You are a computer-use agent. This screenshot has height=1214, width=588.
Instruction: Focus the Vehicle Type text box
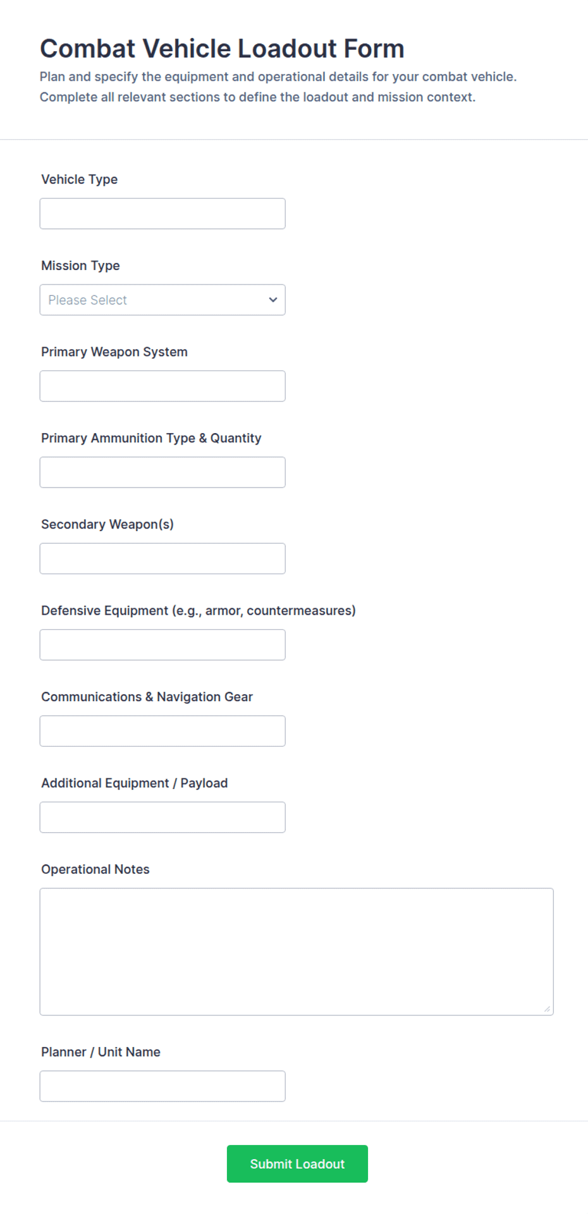point(162,214)
